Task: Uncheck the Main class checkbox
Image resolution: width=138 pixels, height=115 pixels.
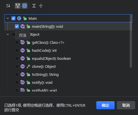Action: (x=13, y=18)
